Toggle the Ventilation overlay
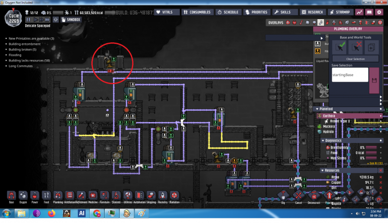Image resolution: width=388 pixels, height=223 pixels. click(328, 23)
